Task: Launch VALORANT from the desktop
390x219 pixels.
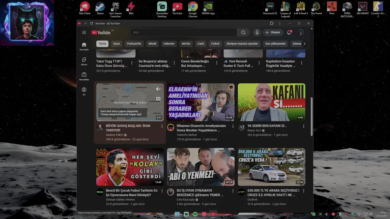Action: pyautogui.click(x=363, y=8)
